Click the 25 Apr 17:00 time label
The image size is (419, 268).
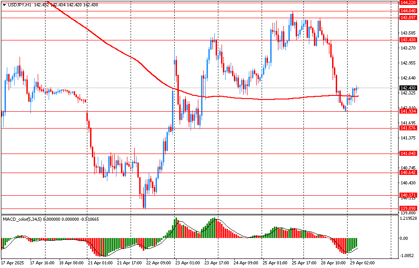pyautogui.click(x=303, y=263)
